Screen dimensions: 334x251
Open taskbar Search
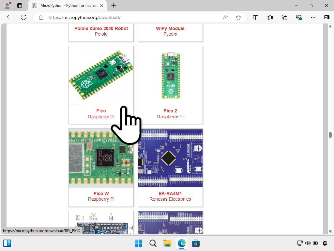(x=153, y=243)
